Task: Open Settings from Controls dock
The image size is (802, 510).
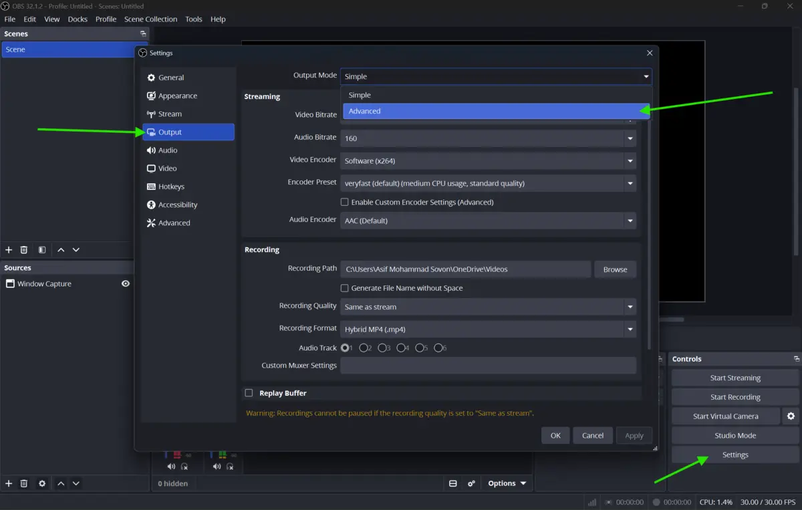Action: point(735,455)
